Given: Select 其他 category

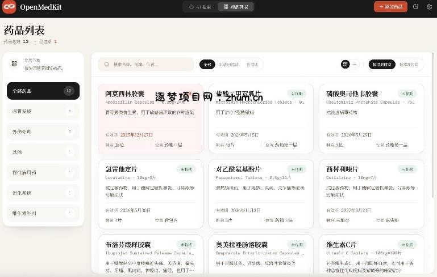Looking at the screenshot, I should (43, 152).
